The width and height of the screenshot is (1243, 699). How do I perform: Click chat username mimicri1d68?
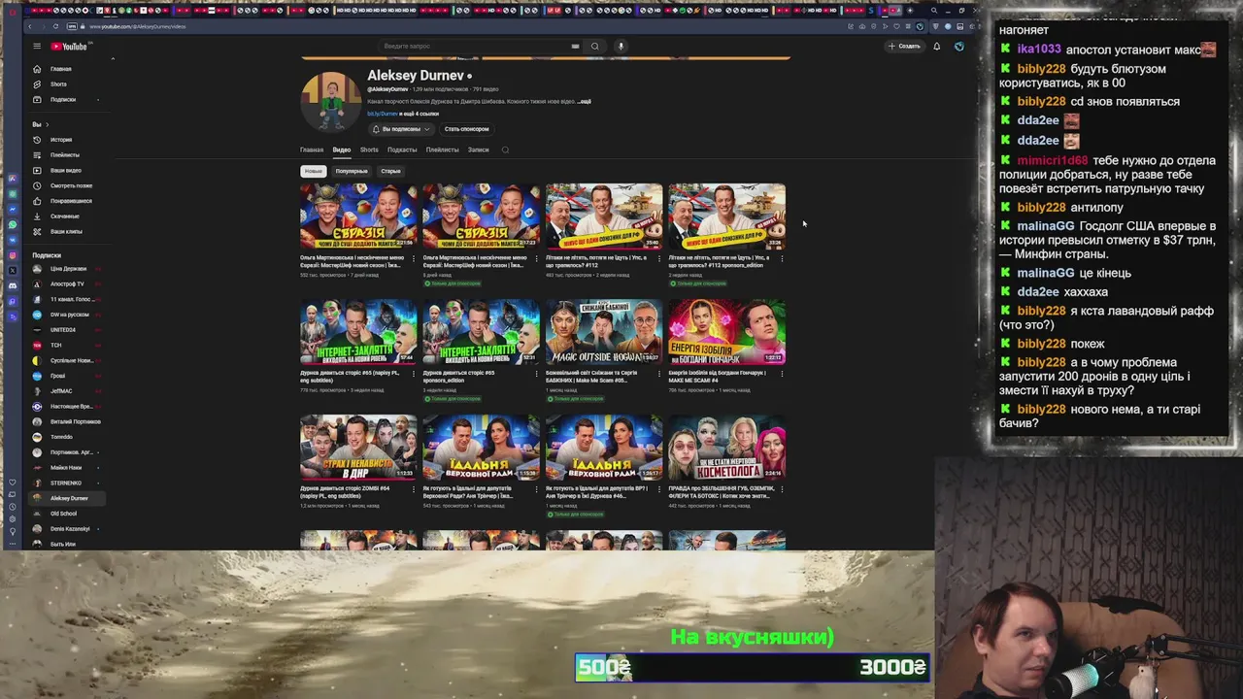[1053, 160]
